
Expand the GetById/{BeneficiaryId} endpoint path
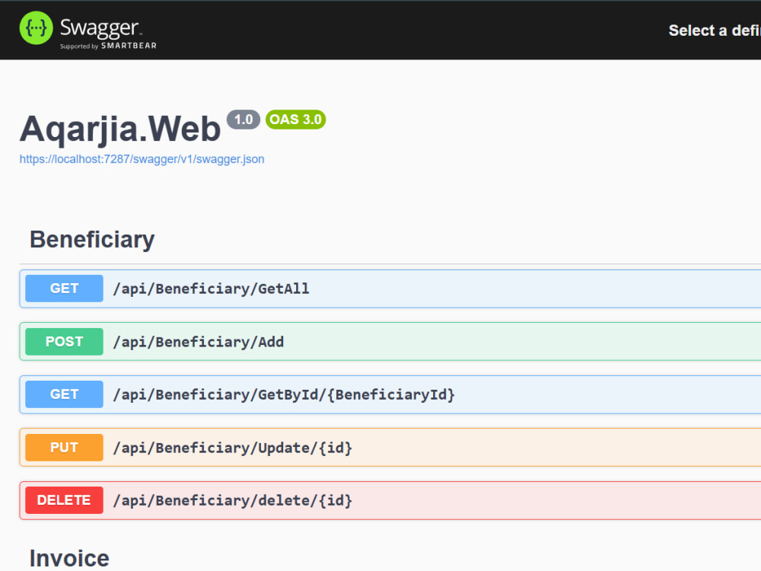point(284,394)
